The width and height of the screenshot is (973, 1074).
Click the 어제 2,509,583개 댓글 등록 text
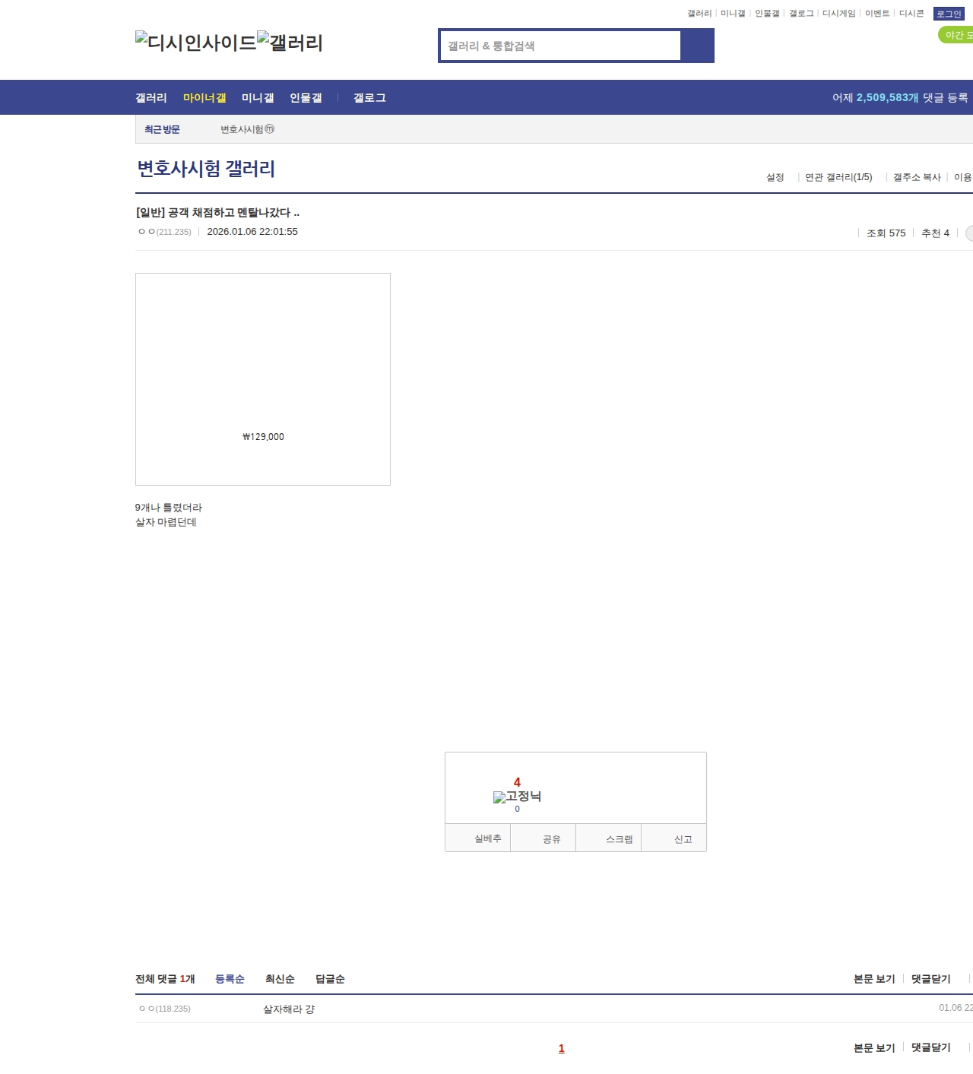pyautogui.click(x=900, y=97)
